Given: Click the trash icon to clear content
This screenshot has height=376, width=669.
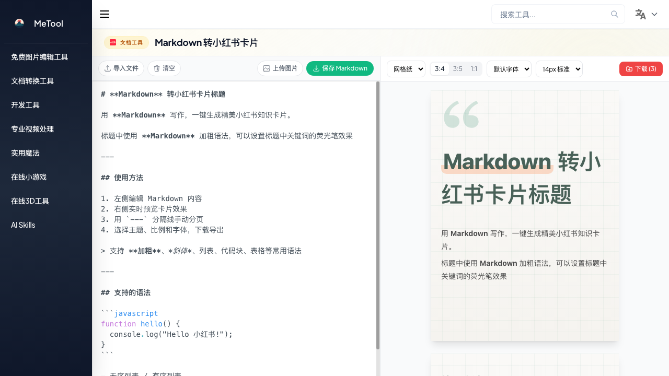Looking at the screenshot, I should click(156, 68).
